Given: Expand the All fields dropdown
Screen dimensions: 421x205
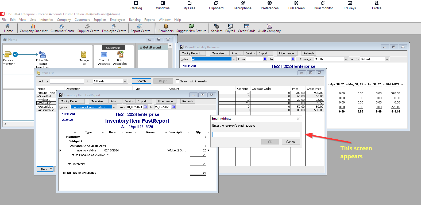Looking at the screenshot, I should (125, 81).
